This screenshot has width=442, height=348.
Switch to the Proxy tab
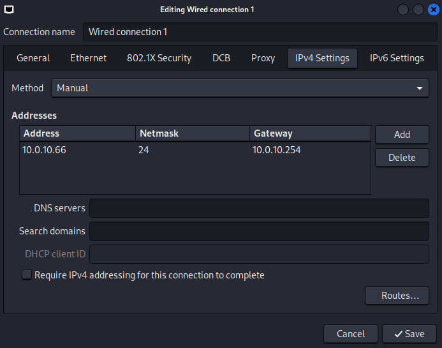[263, 58]
